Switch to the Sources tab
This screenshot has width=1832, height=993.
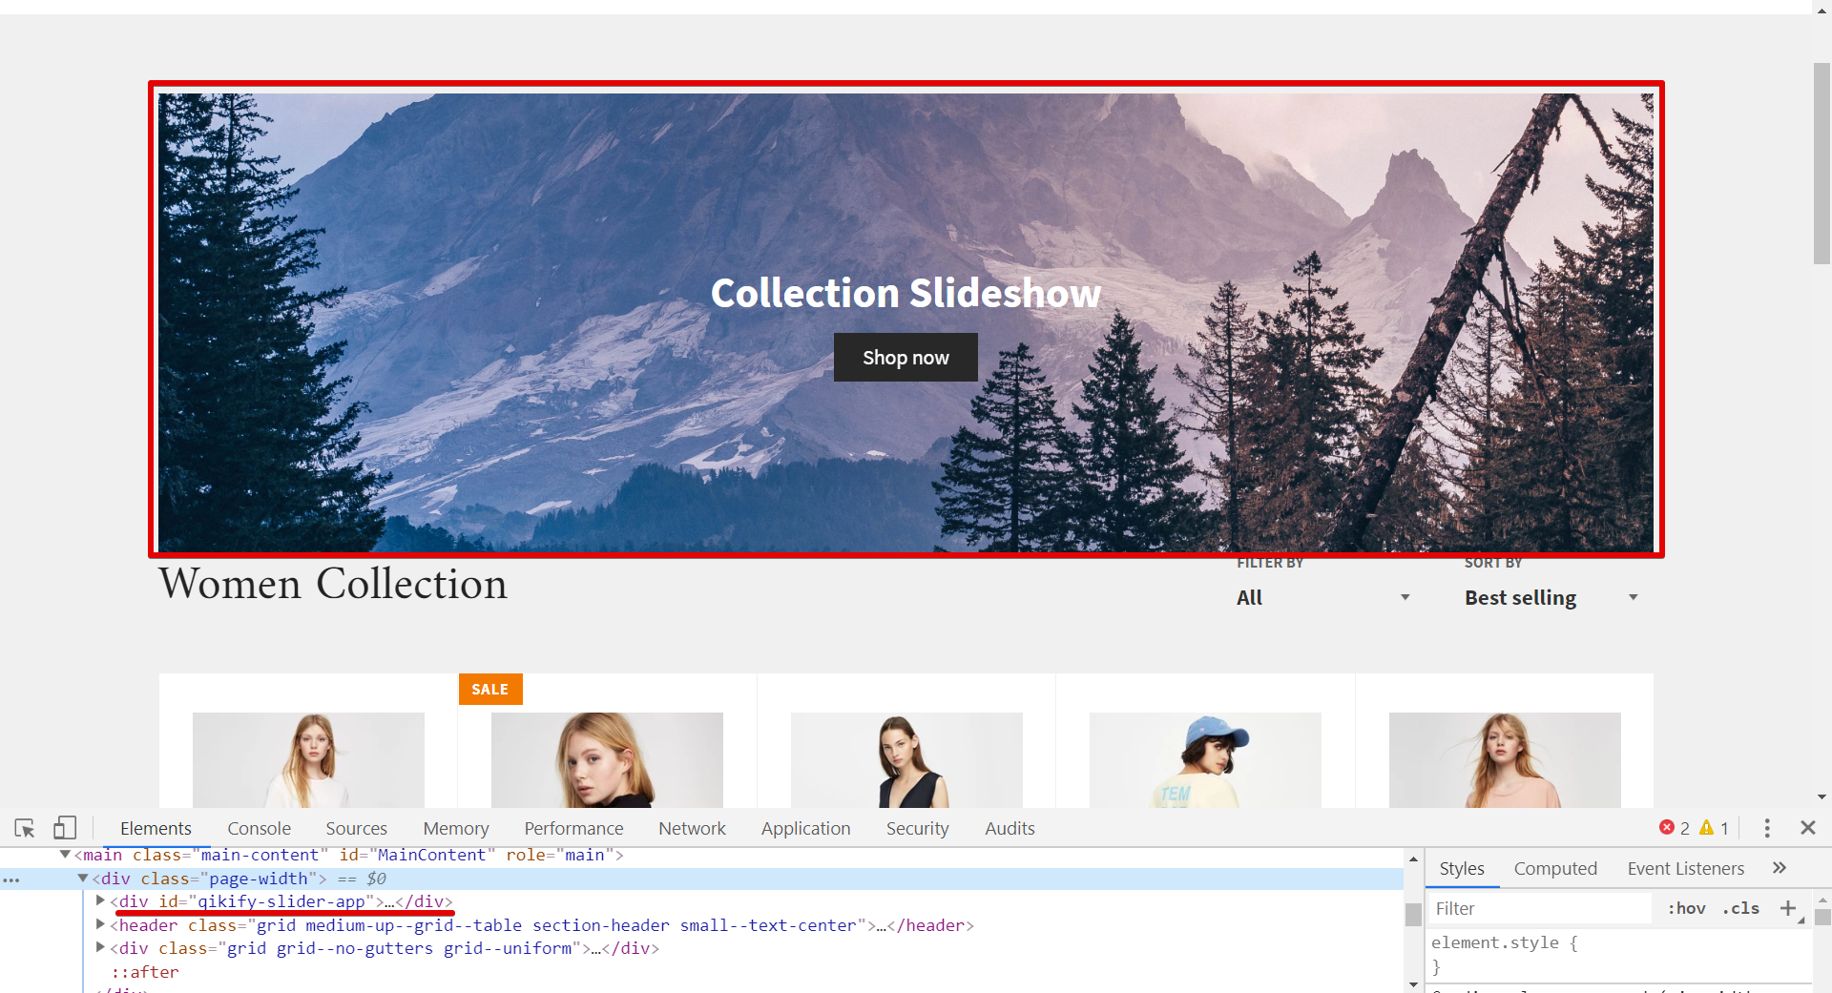(x=356, y=829)
